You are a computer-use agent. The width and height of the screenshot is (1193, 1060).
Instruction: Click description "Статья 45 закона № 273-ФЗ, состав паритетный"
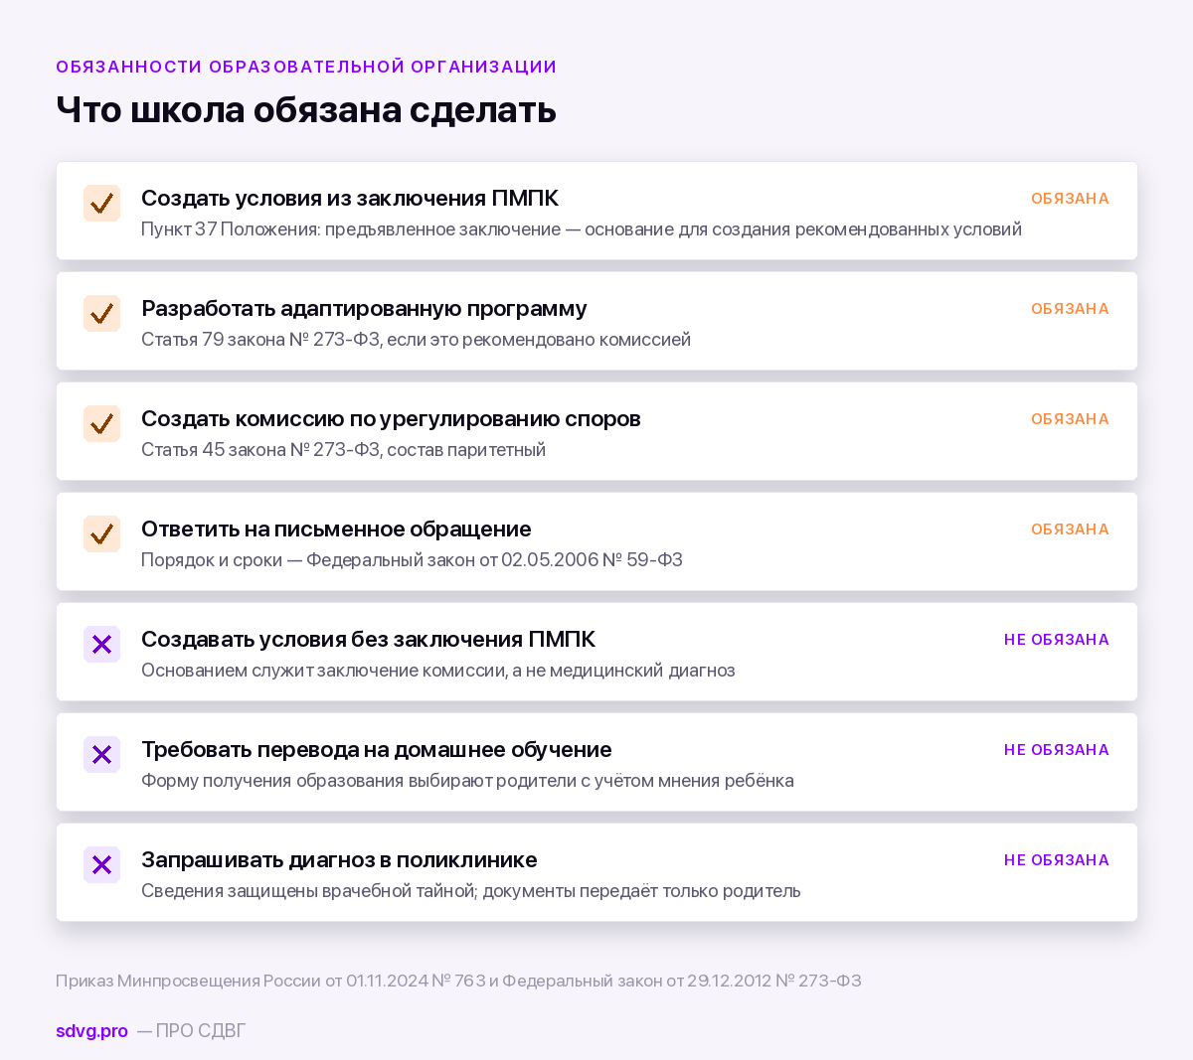tap(343, 450)
